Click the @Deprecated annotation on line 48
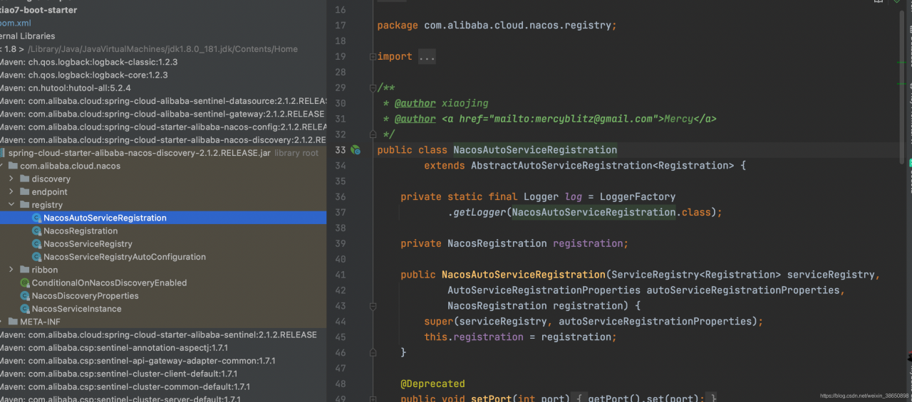Screen dimensions: 912x402 432,384
